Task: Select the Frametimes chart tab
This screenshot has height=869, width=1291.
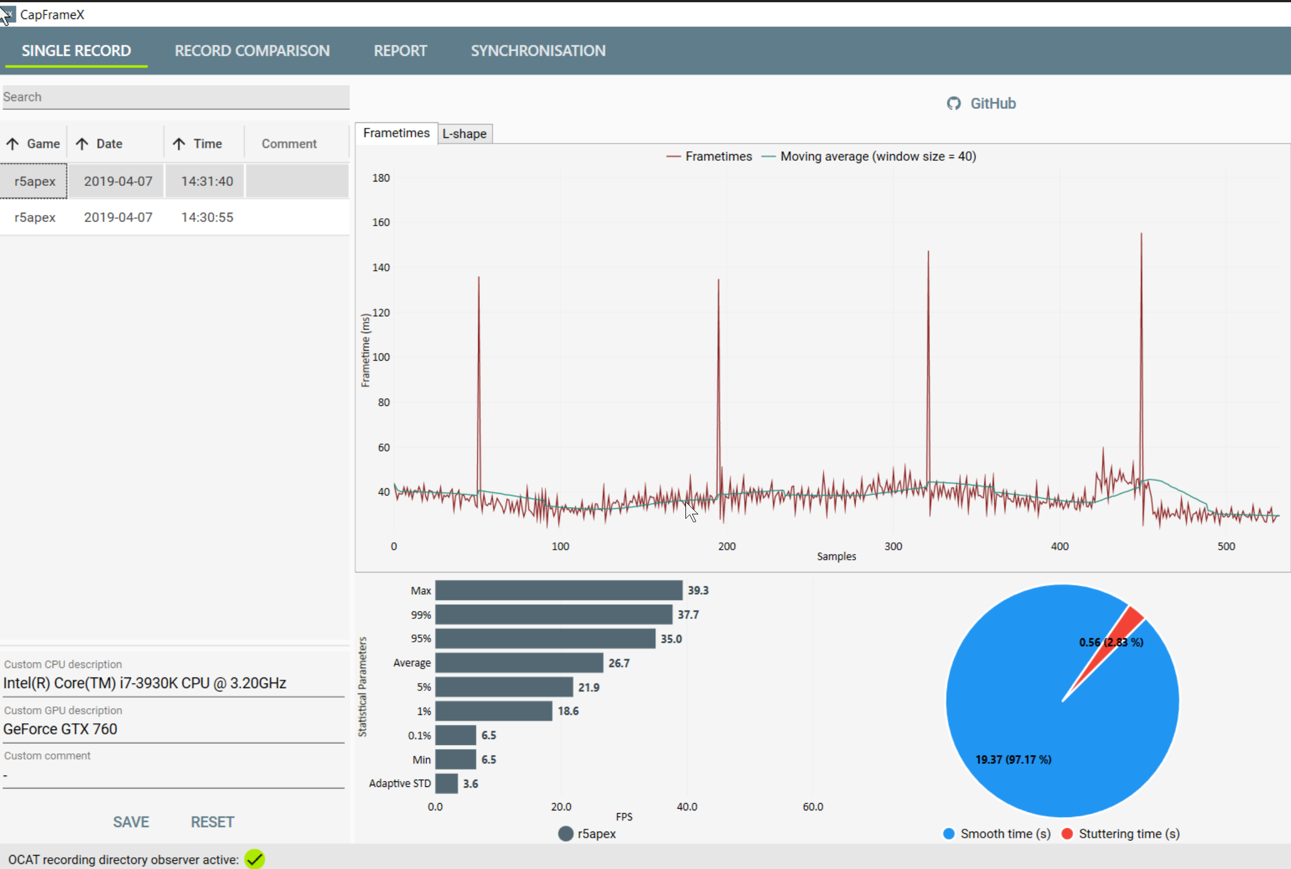Action: pyautogui.click(x=397, y=133)
